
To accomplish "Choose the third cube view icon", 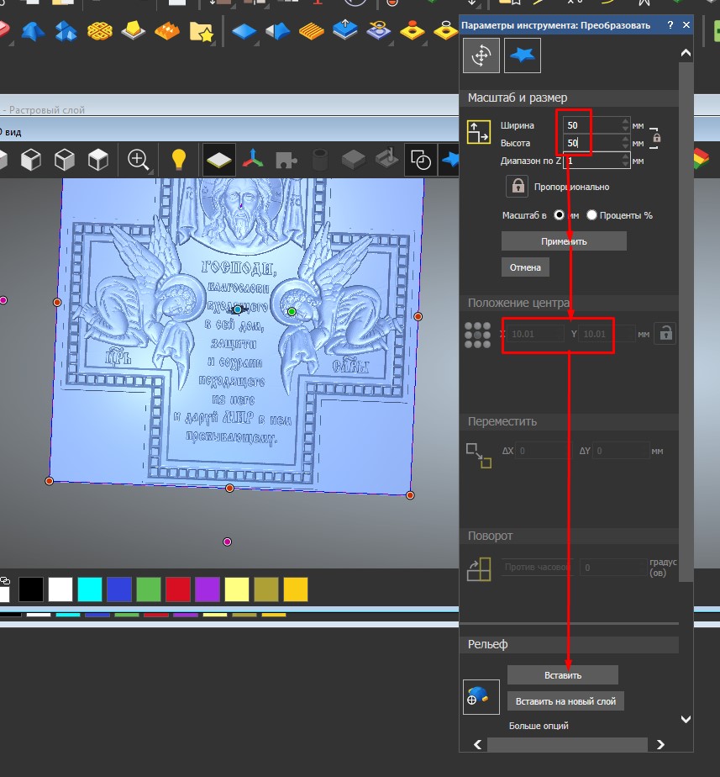I will (x=98, y=160).
